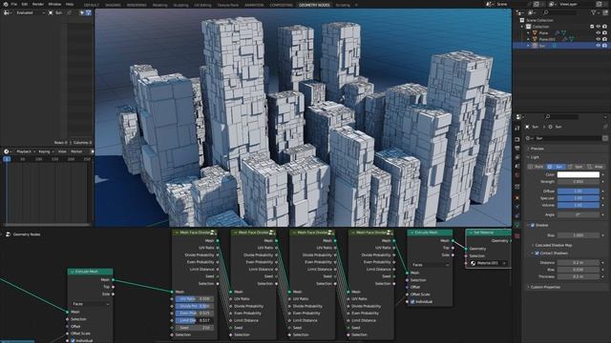Screen dimensions: 611x343
Task: Click Plane mesh data triangle icon in outliner
Action: pyautogui.click(x=564, y=33)
